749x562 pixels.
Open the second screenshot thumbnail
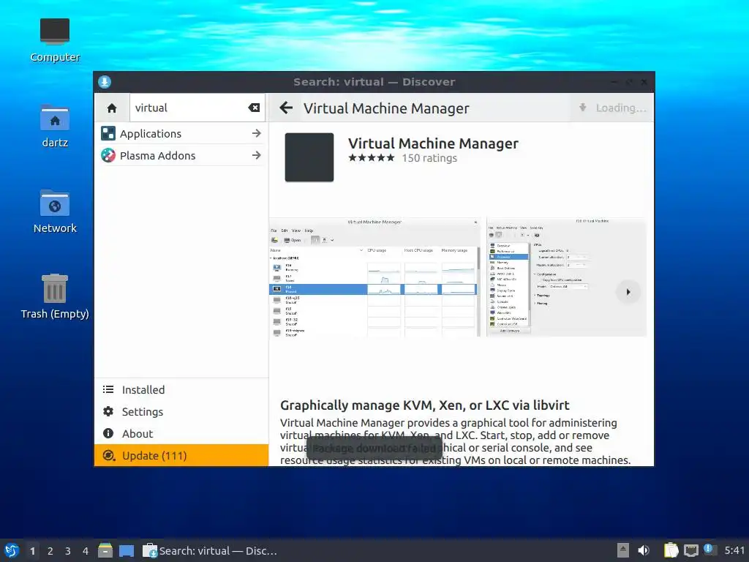tap(567, 277)
